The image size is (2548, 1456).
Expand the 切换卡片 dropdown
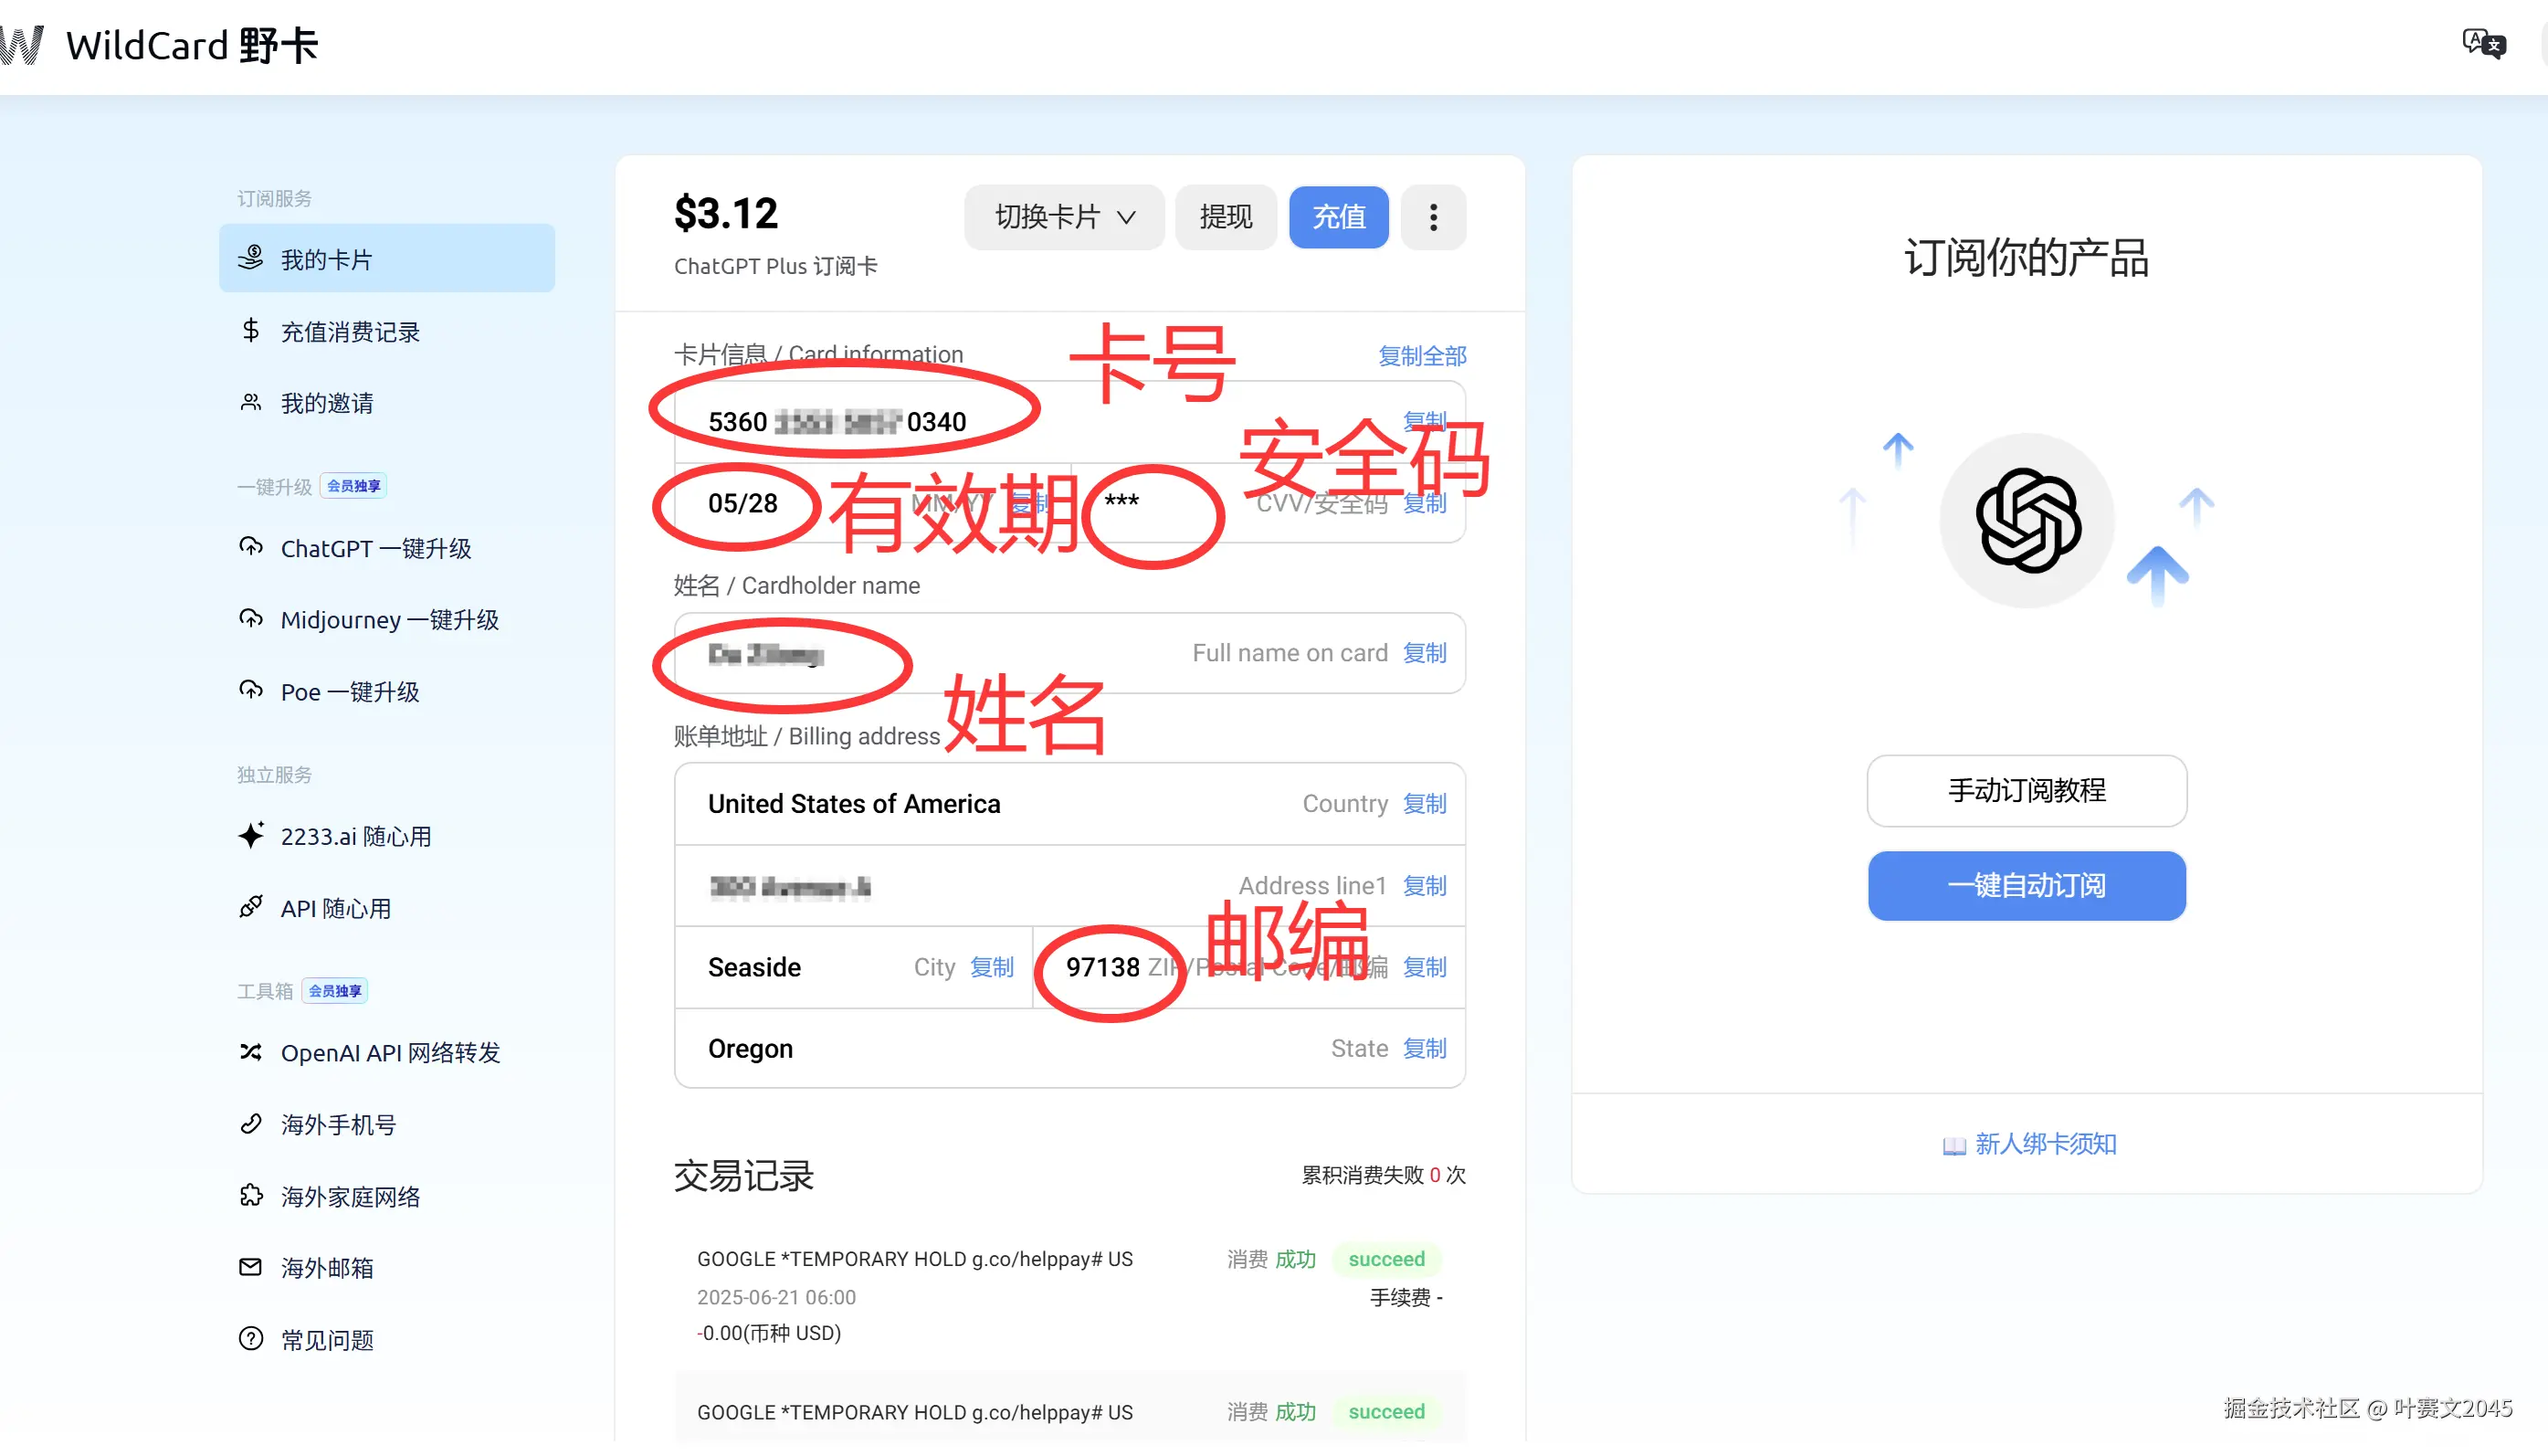coord(1064,217)
